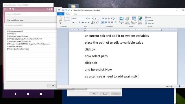Select the NVIDIA Corporation PhysX Common path entry

point(32,44)
